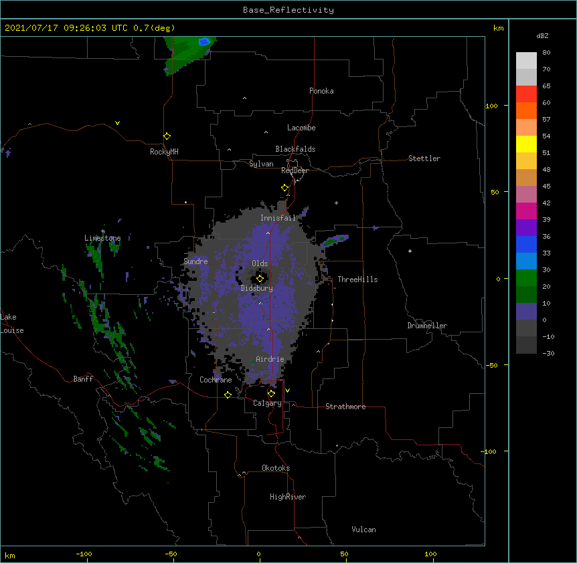The image size is (577, 563).
Task: Click the asterisk marker above Limestone label
Action: click(x=103, y=231)
